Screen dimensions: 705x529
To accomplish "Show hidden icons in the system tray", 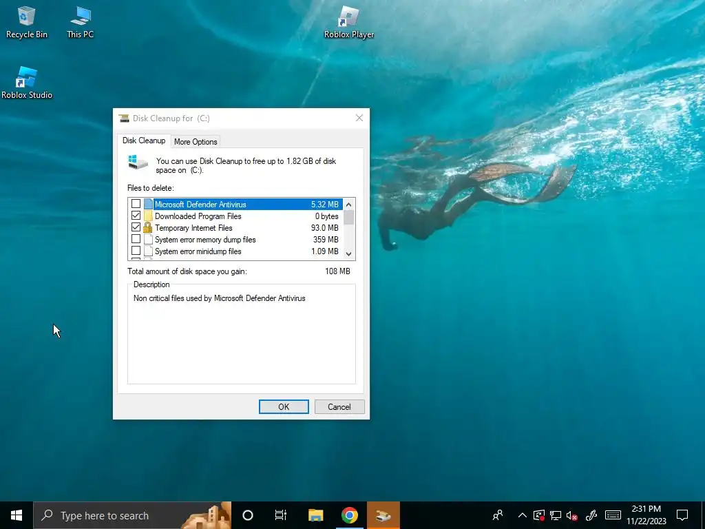I will (523, 515).
